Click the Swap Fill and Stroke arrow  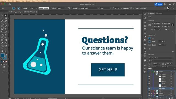[6, 54]
